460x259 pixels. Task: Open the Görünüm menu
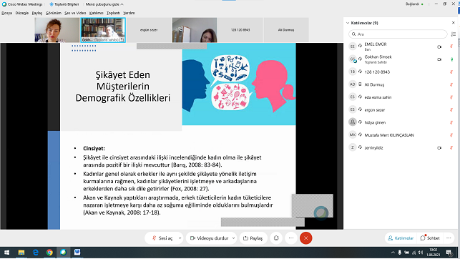pyautogui.click(x=54, y=13)
